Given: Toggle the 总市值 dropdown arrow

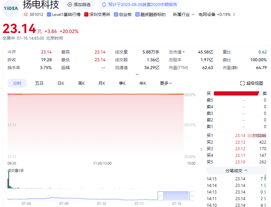Looking at the screenshot, I should [184, 52].
